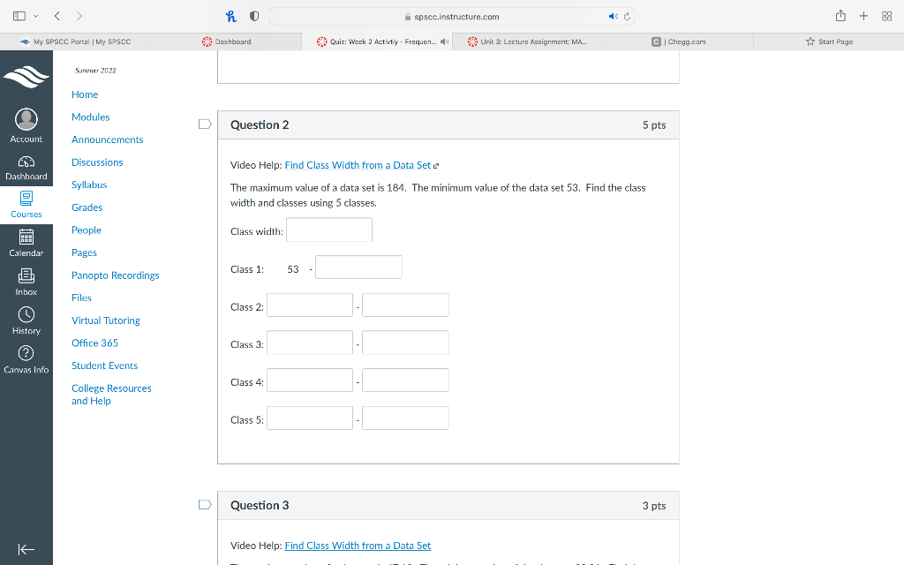This screenshot has width=904, height=565.
Task: Go forward to next page
Action: [x=79, y=16]
